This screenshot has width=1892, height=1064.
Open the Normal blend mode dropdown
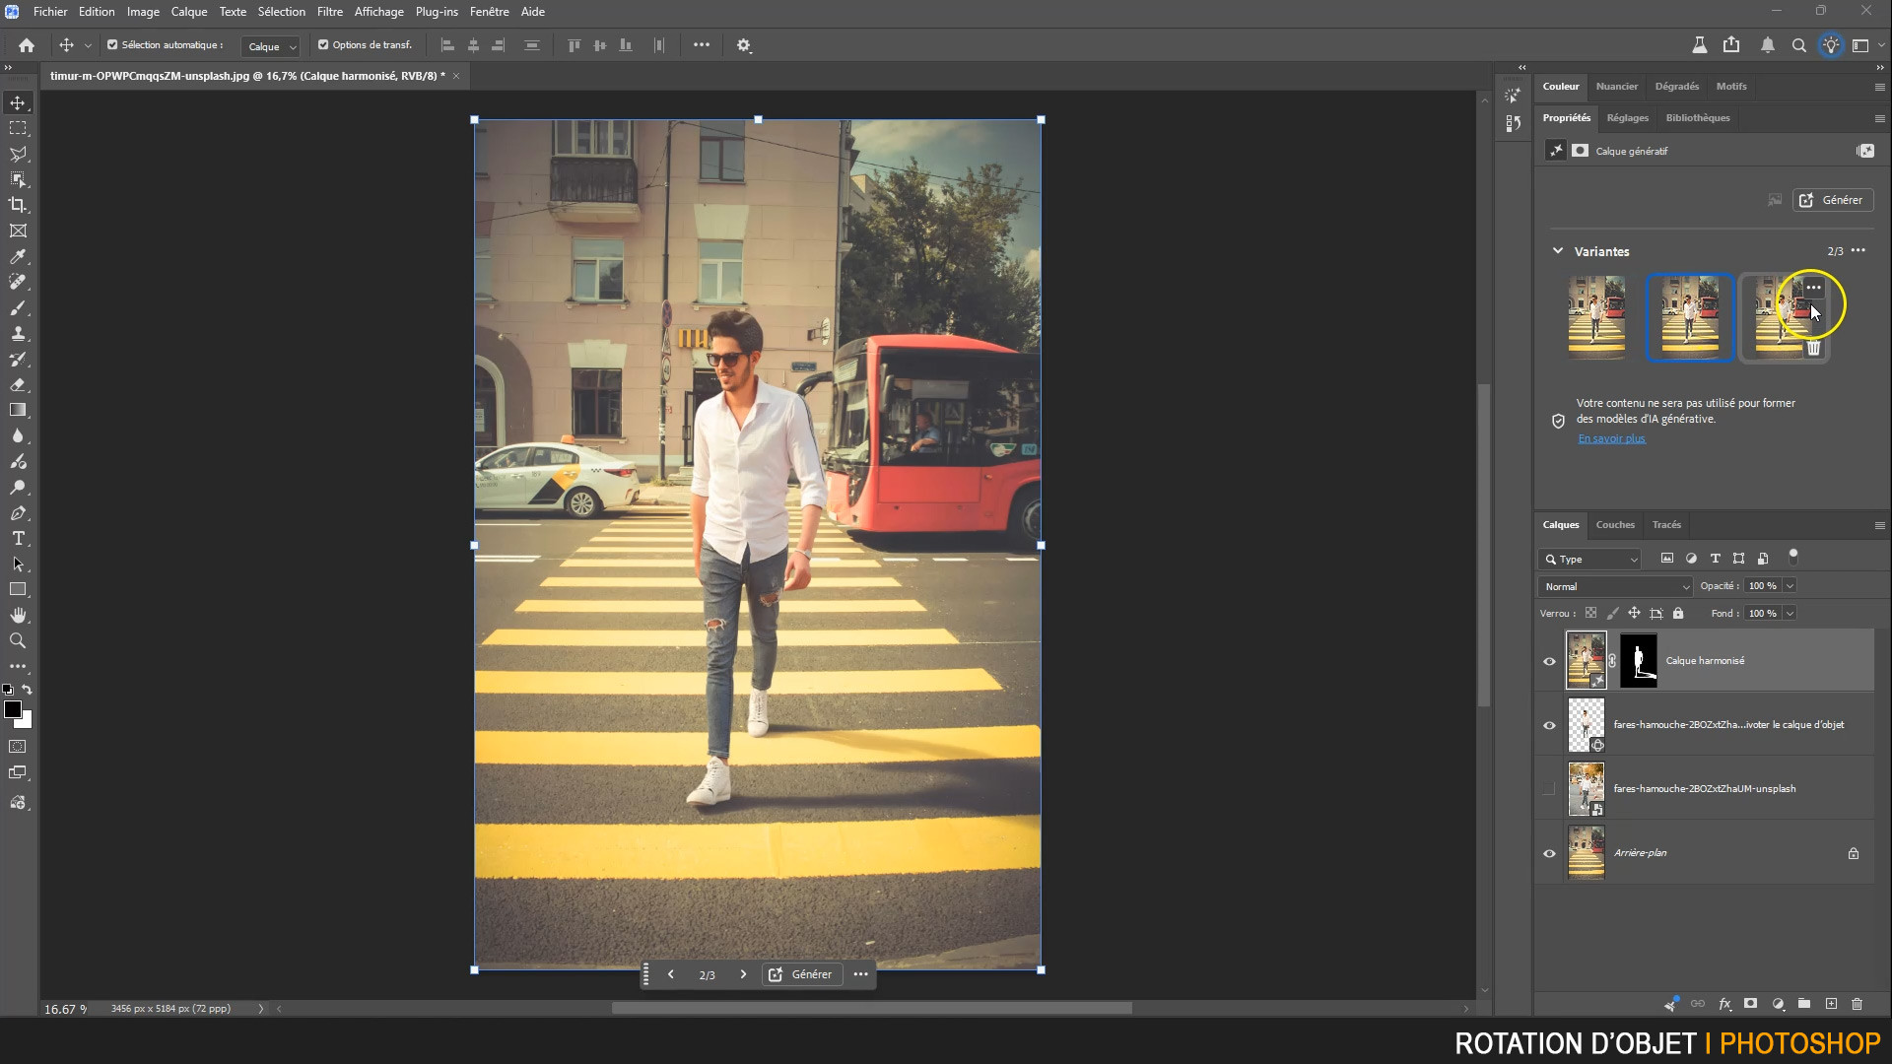point(1614,586)
